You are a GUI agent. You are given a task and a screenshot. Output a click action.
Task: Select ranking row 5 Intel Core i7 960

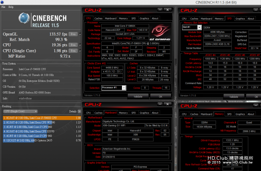42,136
